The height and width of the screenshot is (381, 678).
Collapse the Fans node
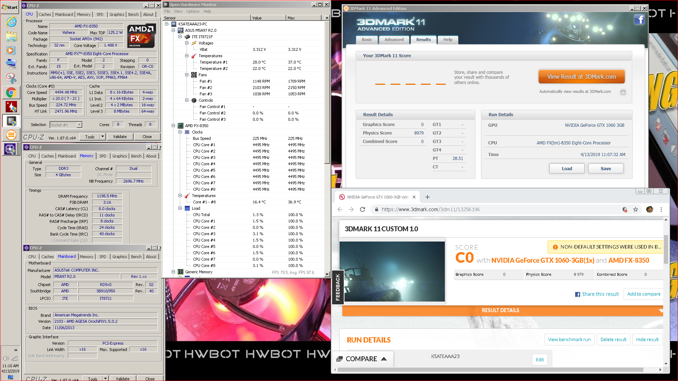(x=187, y=75)
